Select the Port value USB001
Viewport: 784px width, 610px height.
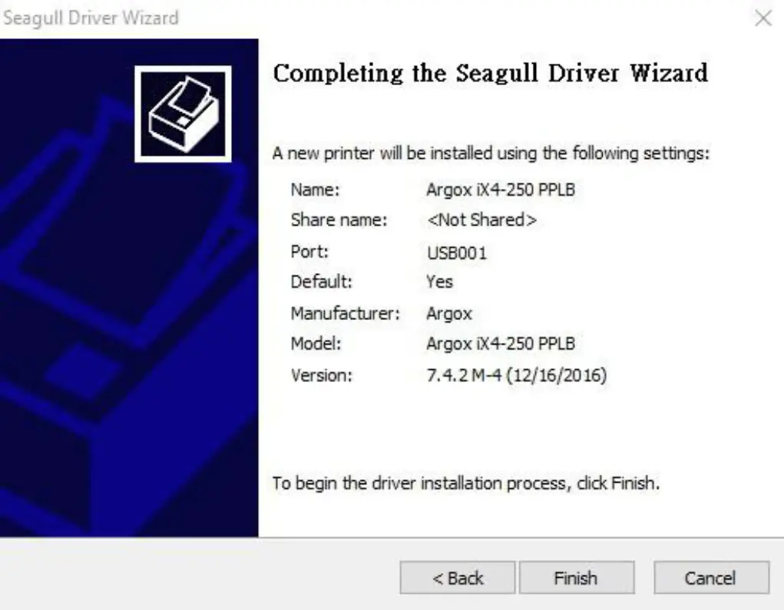click(x=456, y=251)
